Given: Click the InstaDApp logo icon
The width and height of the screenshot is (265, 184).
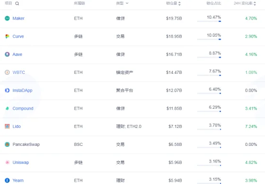Looking at the screenshot, I should tap(7, 91).
